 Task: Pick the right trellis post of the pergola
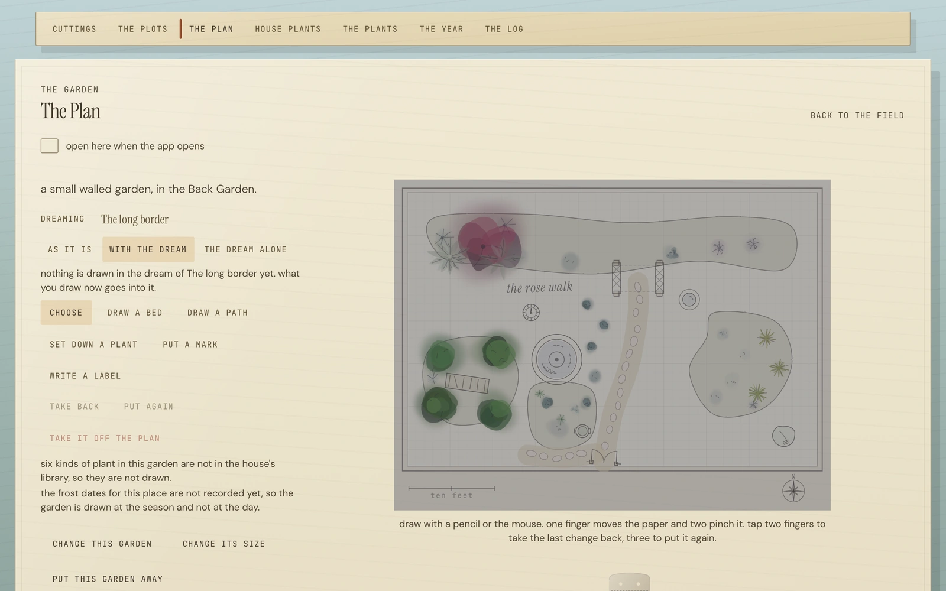point(659,278)
